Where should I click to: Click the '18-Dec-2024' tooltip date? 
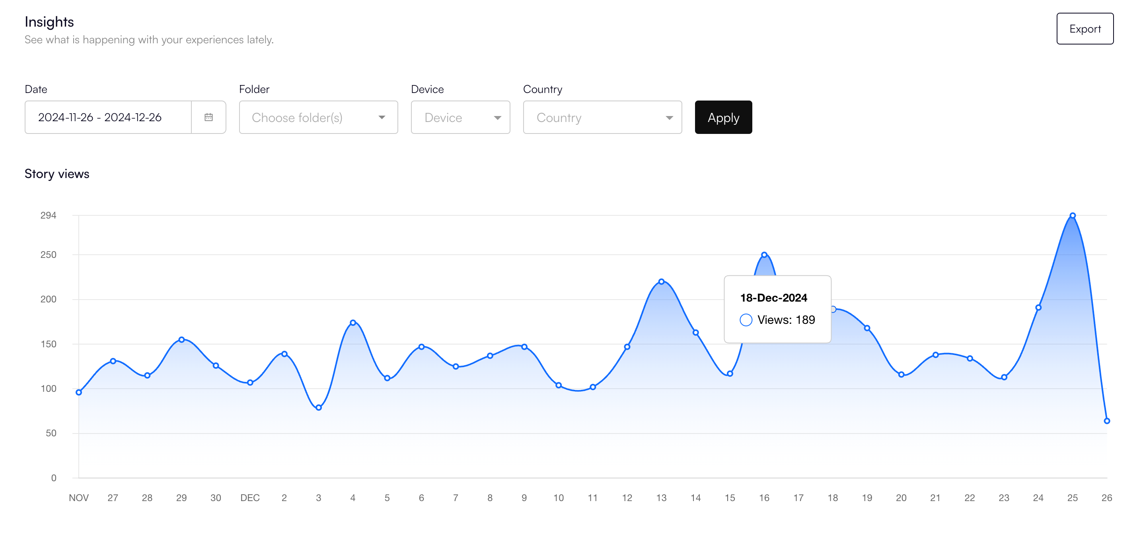(x=773, y=298)
